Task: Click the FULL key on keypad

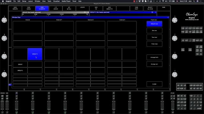Action: (200, 102)
